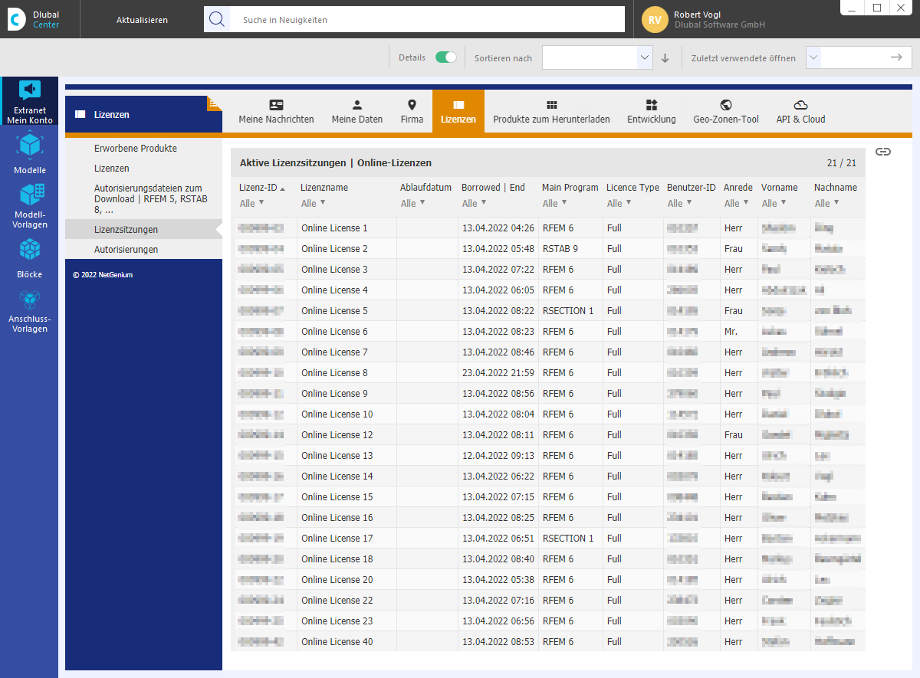
Task: Click the Aktualisieren button
Action: 142,20
